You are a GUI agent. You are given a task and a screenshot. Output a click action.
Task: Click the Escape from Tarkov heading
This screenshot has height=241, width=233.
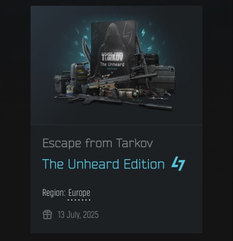tap(98, 143)
